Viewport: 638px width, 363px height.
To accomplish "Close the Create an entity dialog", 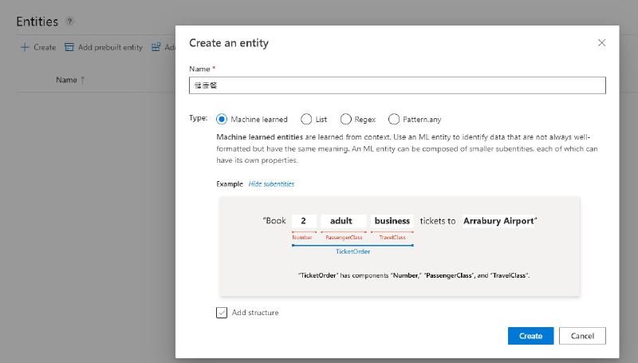I will point(601,43).
